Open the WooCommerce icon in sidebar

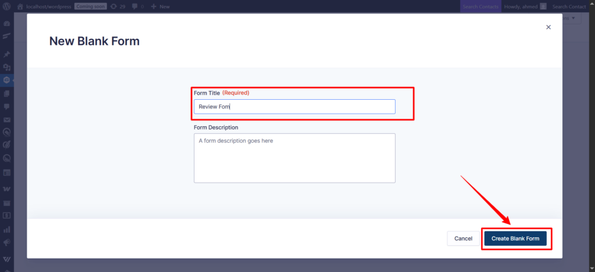point(7,190)
